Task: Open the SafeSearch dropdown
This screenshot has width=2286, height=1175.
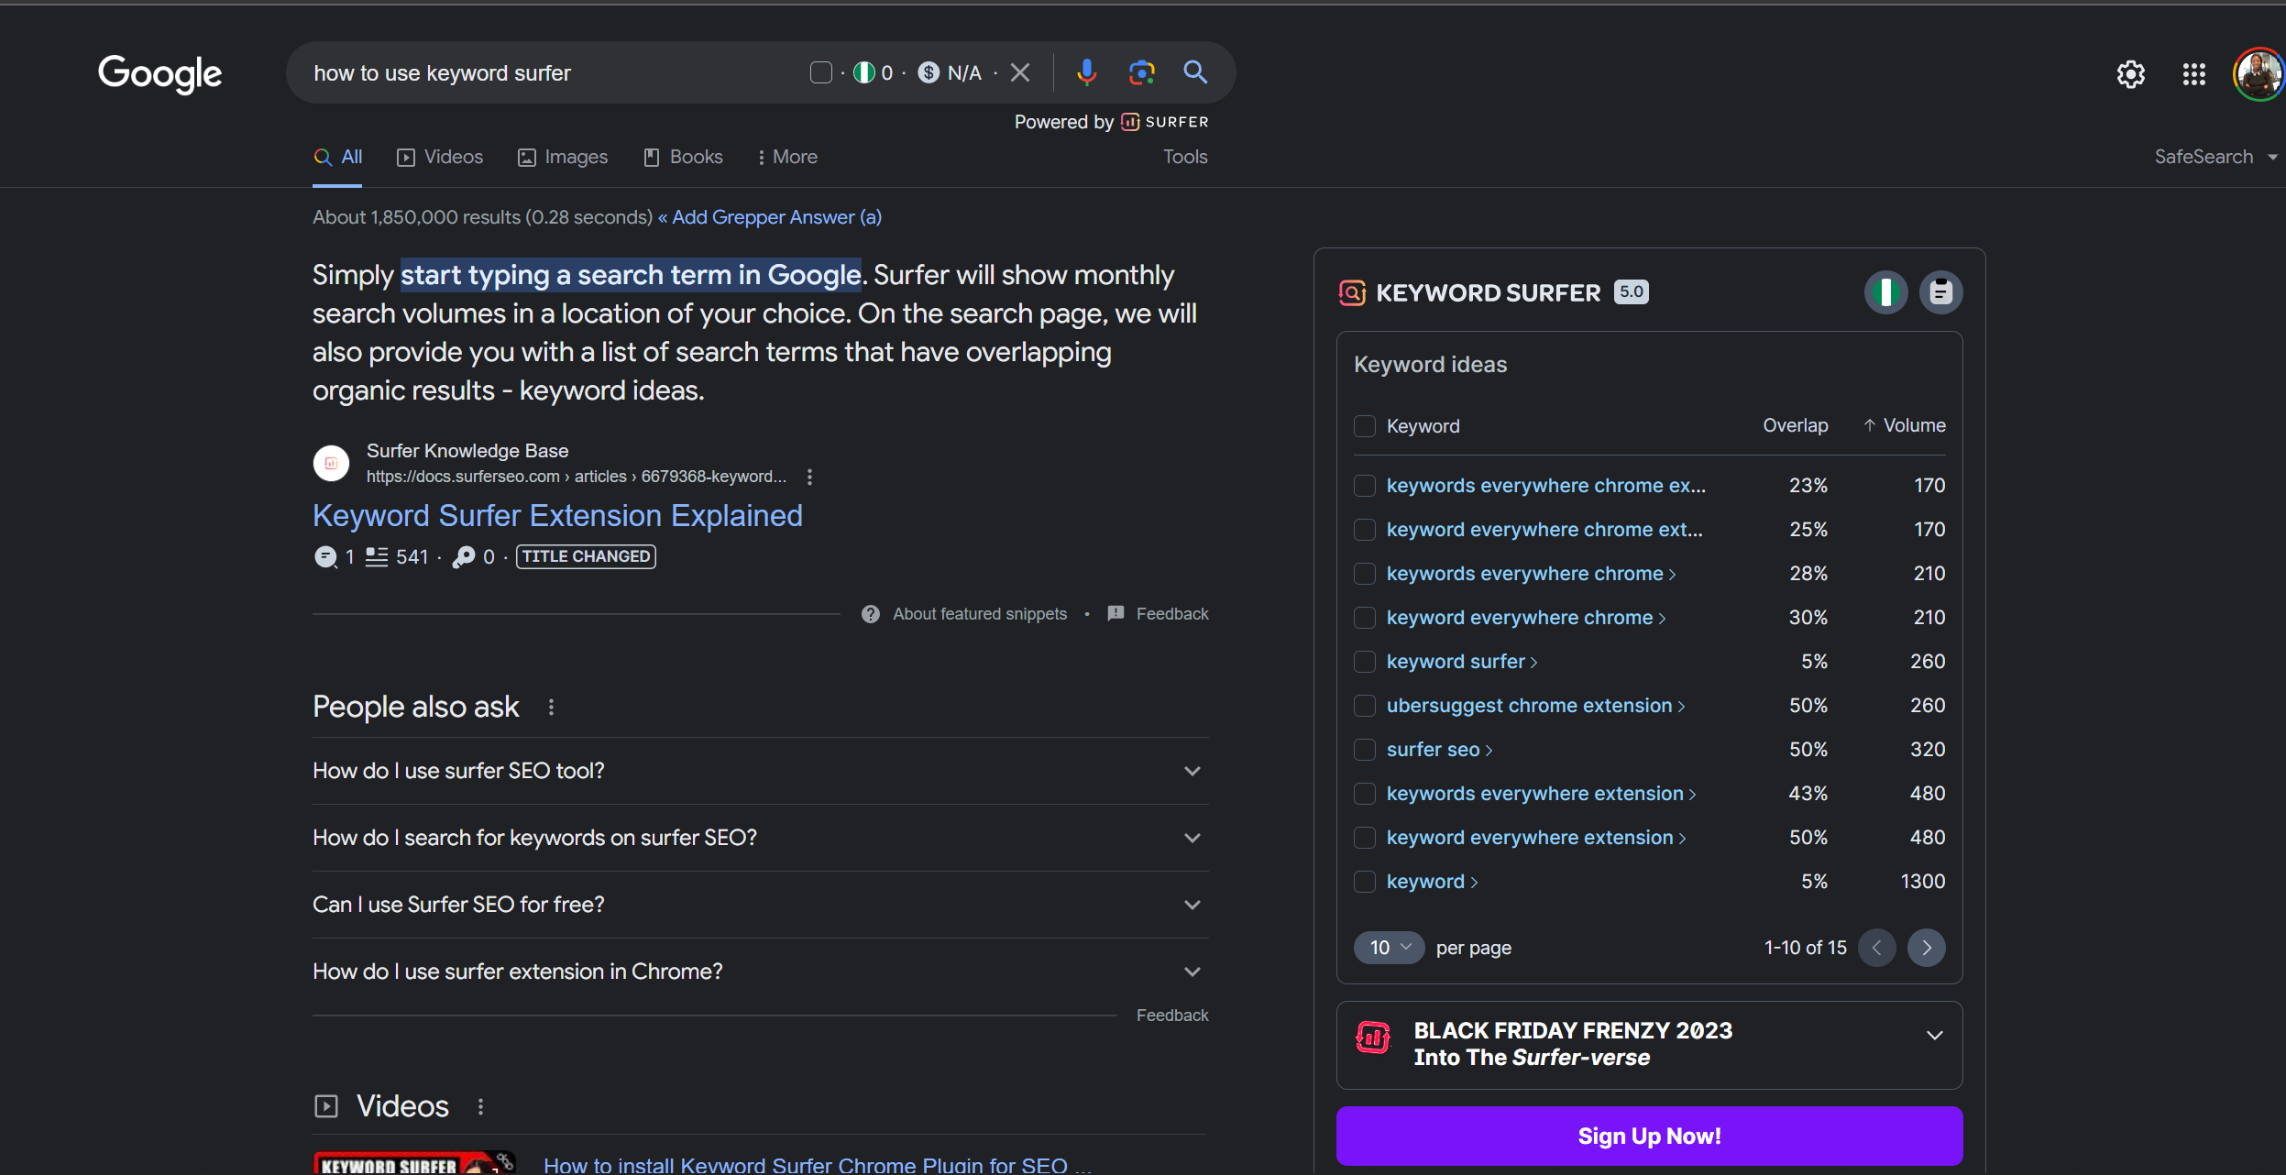Action: [x=2215, y=157]
